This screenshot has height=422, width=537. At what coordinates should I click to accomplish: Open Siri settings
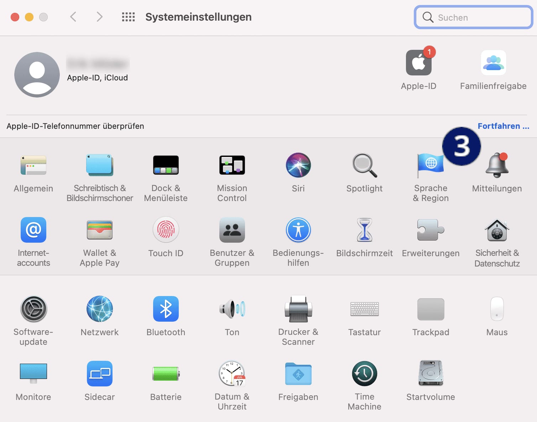298,165
